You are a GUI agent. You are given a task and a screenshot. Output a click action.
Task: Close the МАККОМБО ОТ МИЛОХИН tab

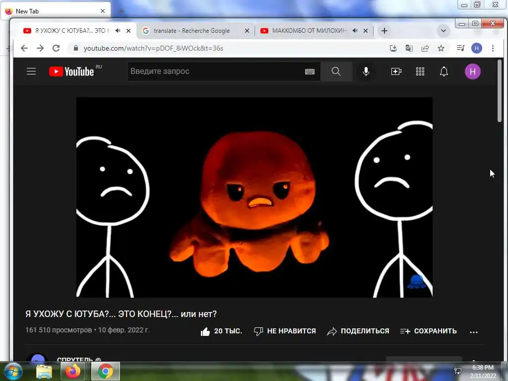coord(366,31)
